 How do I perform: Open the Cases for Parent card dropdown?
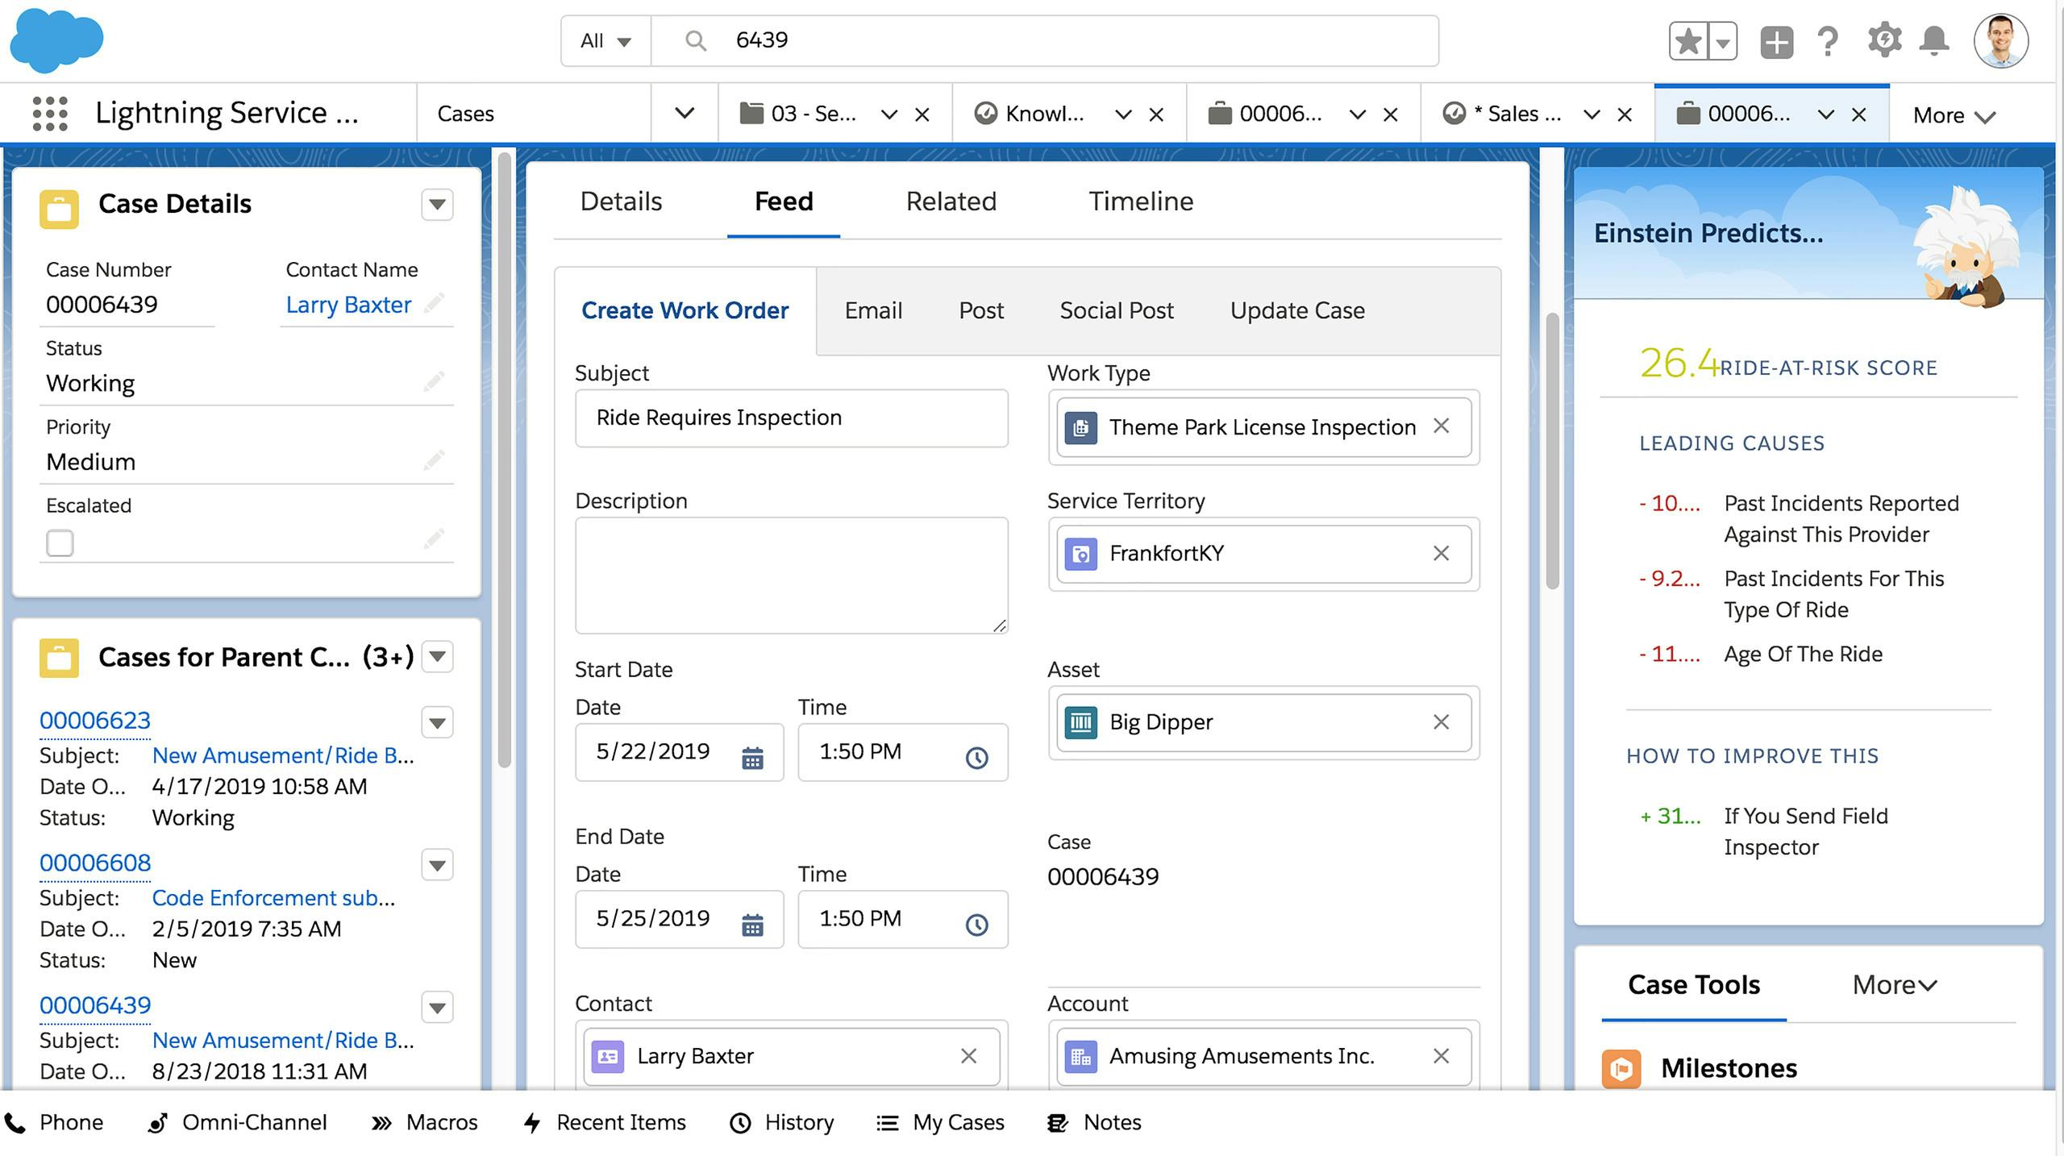coord(437,656)
